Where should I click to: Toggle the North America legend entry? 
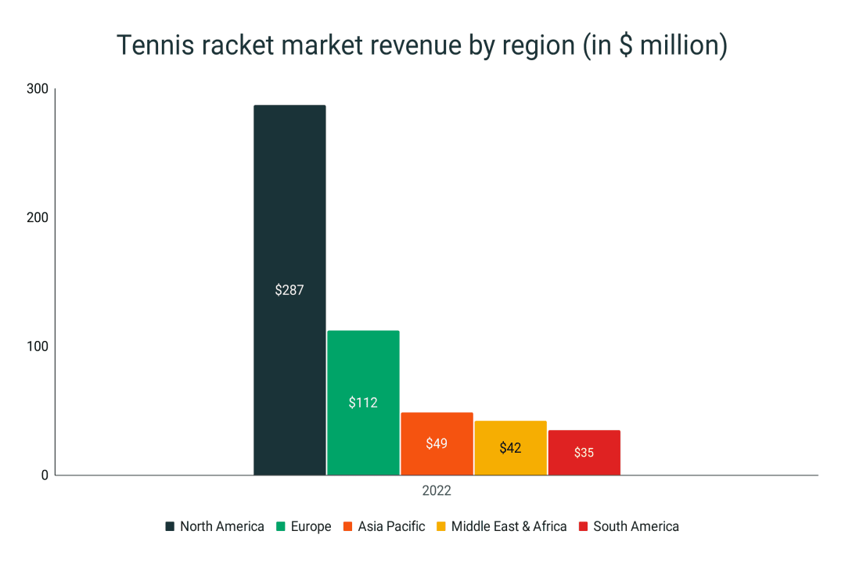[x=222, y=526]
